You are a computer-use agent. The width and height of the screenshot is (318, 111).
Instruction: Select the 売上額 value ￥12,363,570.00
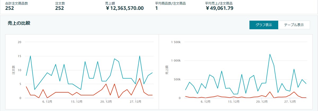(125, 8)
